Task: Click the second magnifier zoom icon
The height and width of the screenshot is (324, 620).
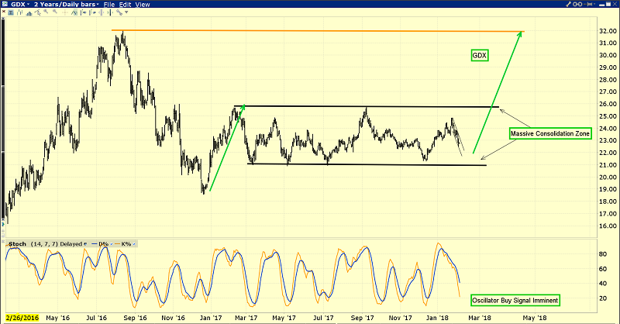Action: click(x=54, y=12)
